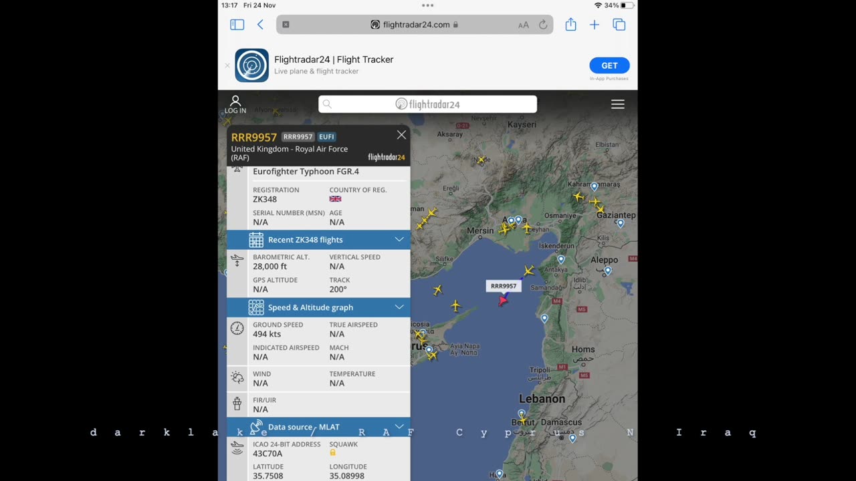The width and height of the screenshot is (856, 481).
Task: Click Eurofighter Typhoon FGR.4 aircraft type
Action: [x=306, y=172]
